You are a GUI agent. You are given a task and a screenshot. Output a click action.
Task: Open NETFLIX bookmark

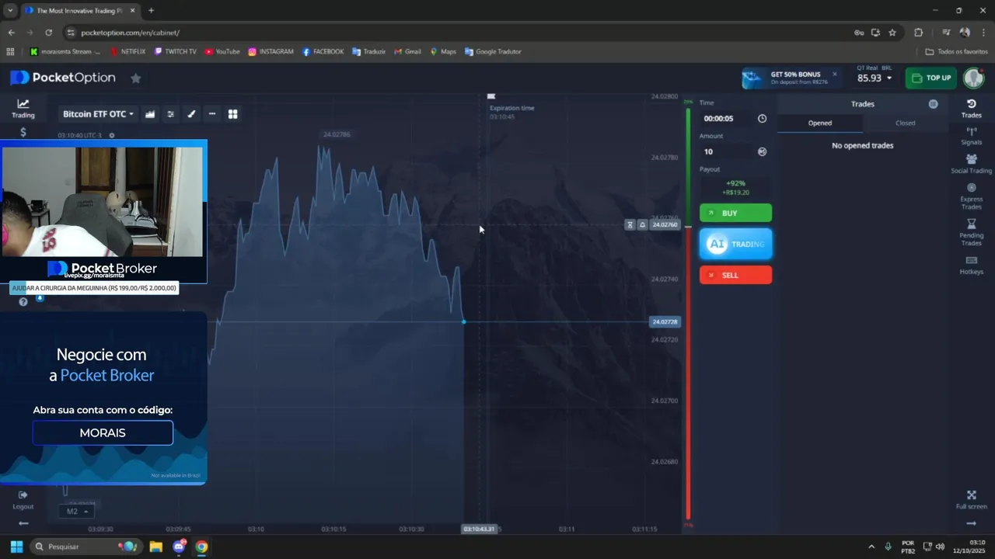coord(127,52)
